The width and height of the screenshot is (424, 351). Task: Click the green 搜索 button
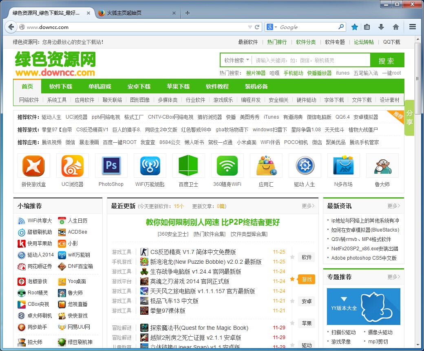[x=387, y=60]
